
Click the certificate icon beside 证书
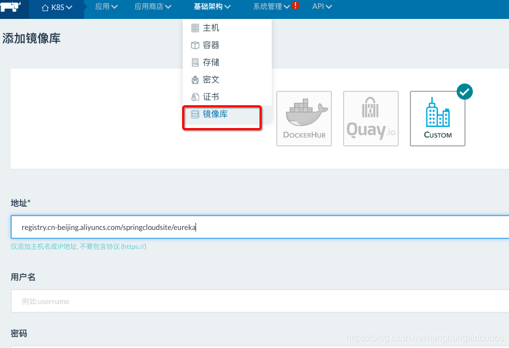195,97
